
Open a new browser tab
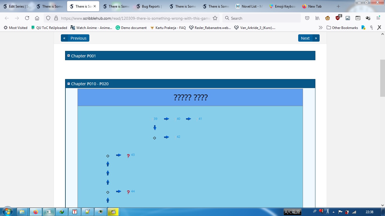[x=338, y=6]
